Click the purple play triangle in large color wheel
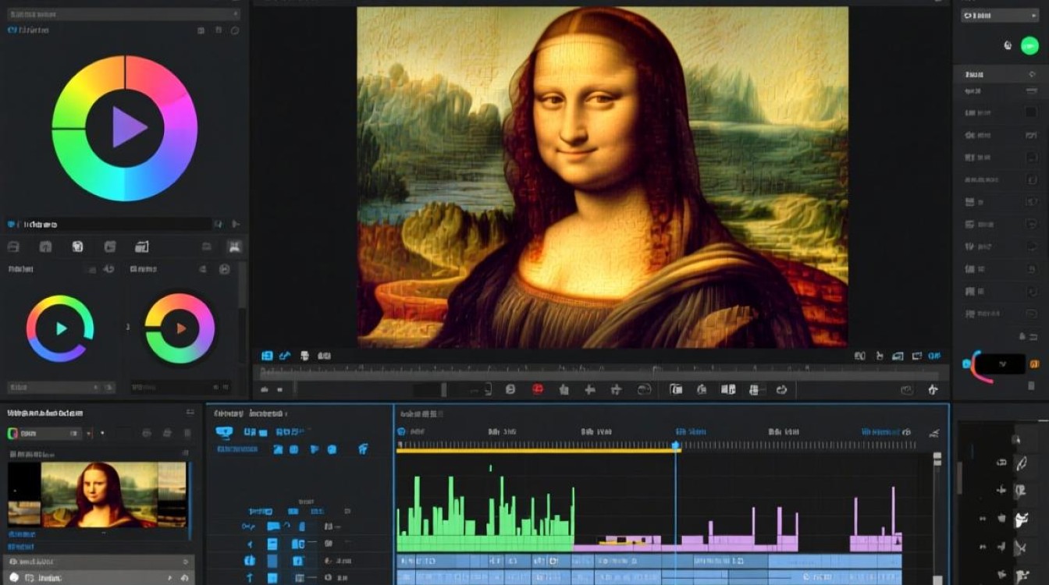 coord(128,127)
